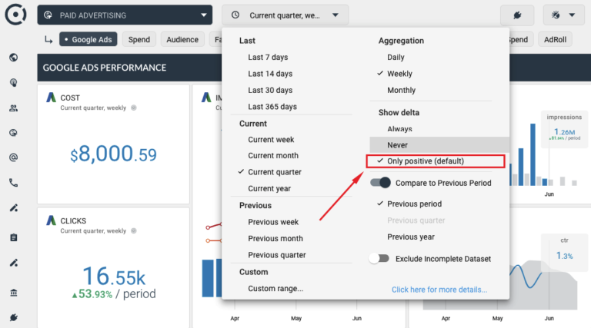Click the info icon beside CLICKS subtitle

pos(133,230)
